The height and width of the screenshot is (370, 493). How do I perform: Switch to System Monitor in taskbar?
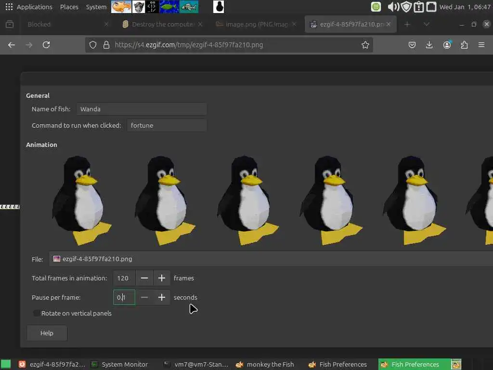point(119,364)
